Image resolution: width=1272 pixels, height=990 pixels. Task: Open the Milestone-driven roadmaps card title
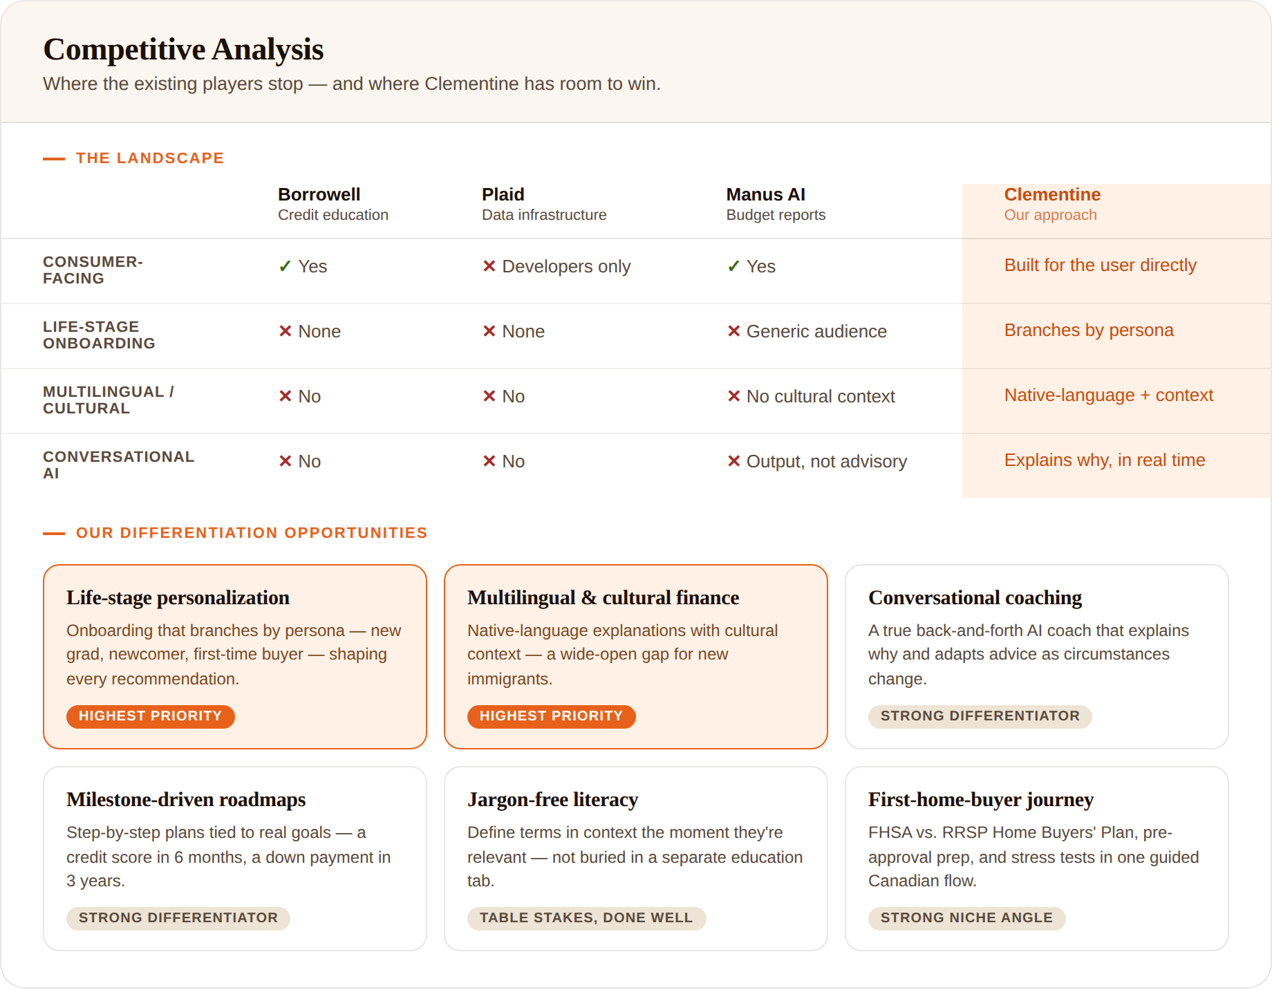coord(186,799)
